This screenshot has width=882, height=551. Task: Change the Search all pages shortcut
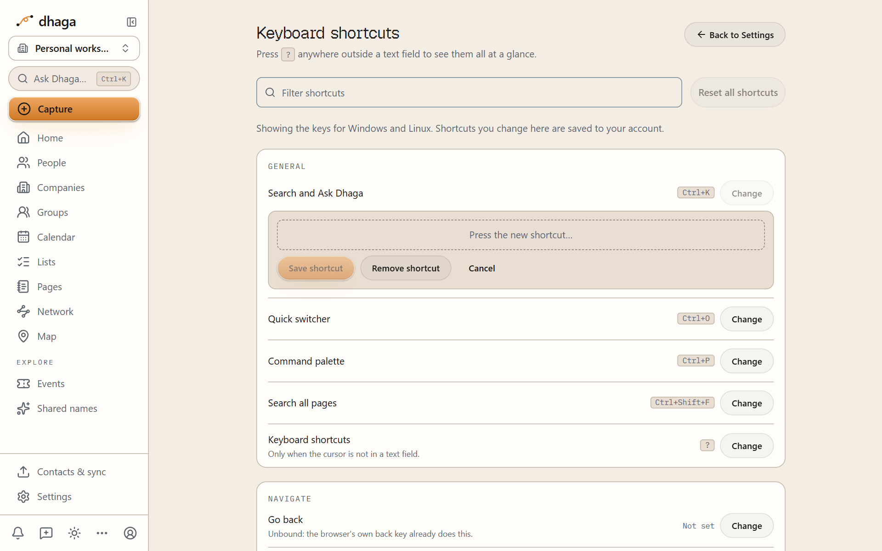(x=746, y=403)
